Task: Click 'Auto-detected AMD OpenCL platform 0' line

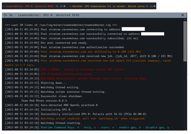Action: [51, 105]
